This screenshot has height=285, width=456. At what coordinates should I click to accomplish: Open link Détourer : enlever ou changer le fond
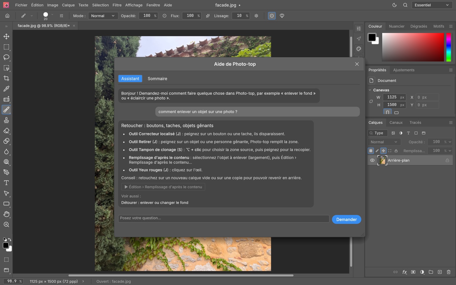coord(155,203)
